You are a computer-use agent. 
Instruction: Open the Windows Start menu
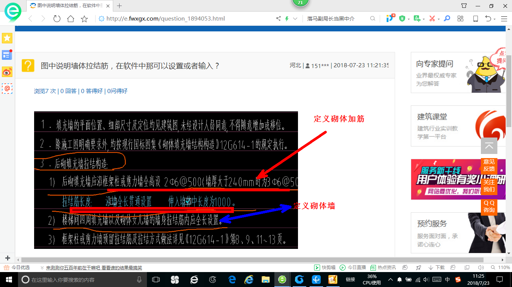[x=8, y=280]
